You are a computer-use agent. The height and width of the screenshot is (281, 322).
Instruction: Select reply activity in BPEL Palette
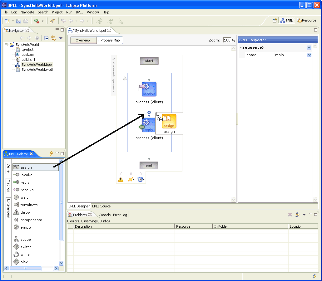25,182
